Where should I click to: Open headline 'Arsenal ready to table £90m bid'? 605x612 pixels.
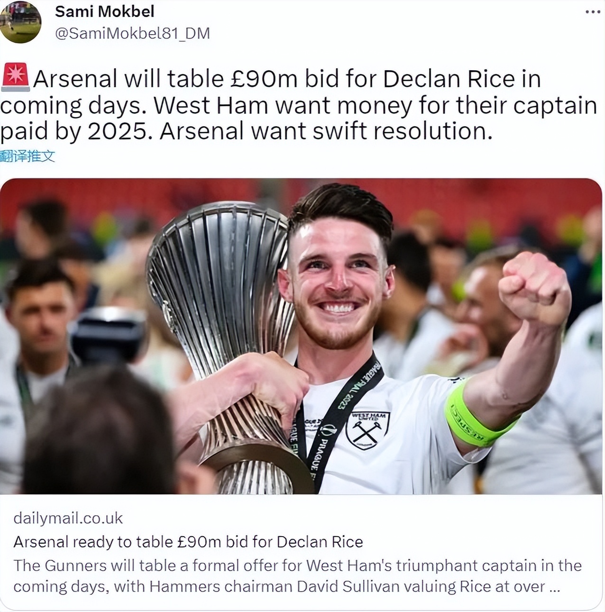[188, 542]
